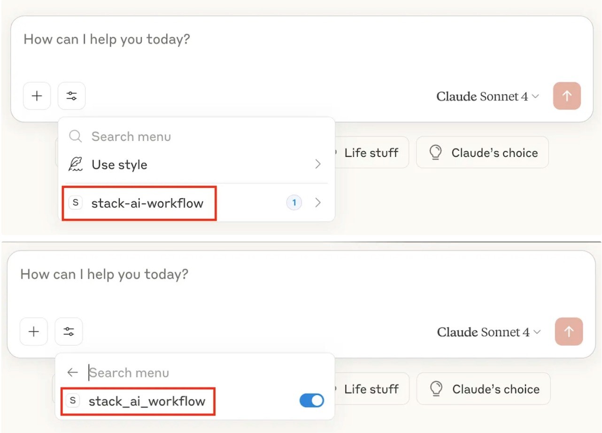
Task: Click the lightbulb icon in upper Claude's choice chip
Action: point(436,153)
